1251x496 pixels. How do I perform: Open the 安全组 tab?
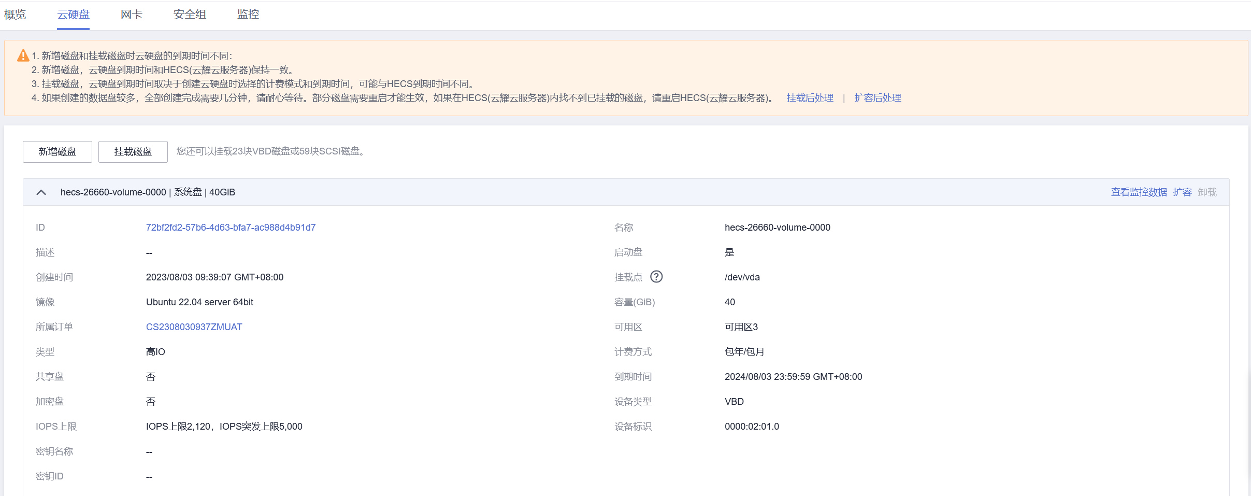(x=190, y=15)
